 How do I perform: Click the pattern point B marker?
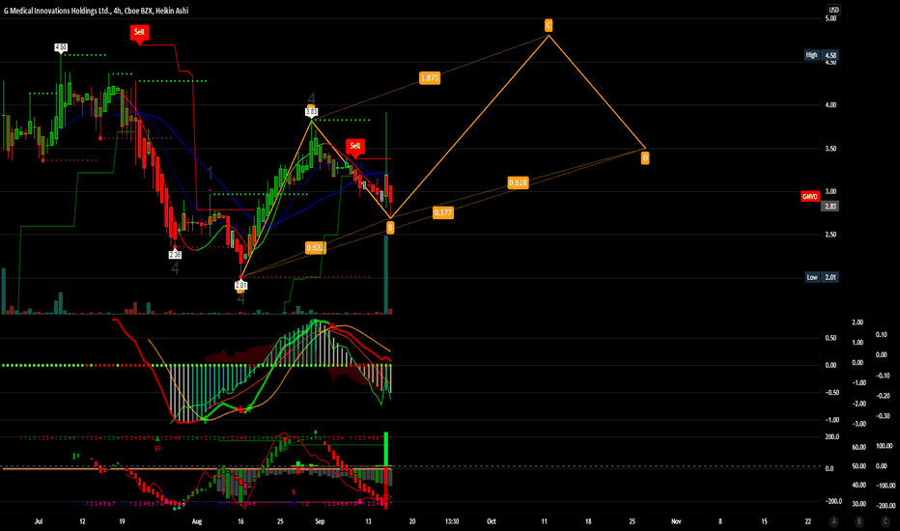(x=390, y=228)
